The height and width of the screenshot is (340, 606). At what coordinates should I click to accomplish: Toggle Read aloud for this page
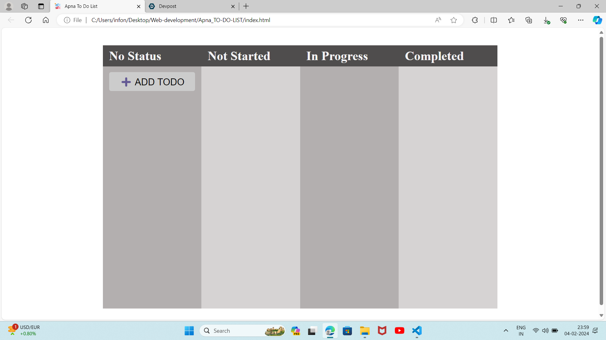pyautogui.click(x=438, y=20)
